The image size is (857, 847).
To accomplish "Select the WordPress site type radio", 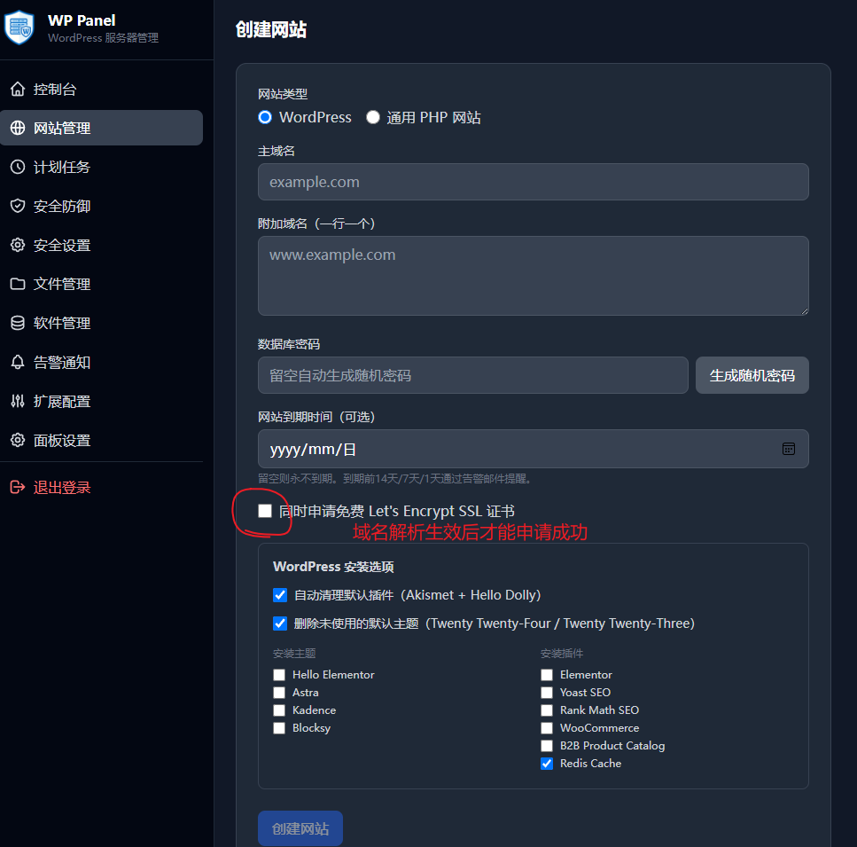I will coord(265,117).
